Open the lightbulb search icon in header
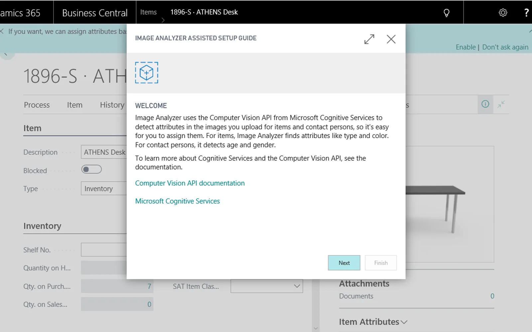This screenshot has height=332, width=532. (x=447, y=13)
